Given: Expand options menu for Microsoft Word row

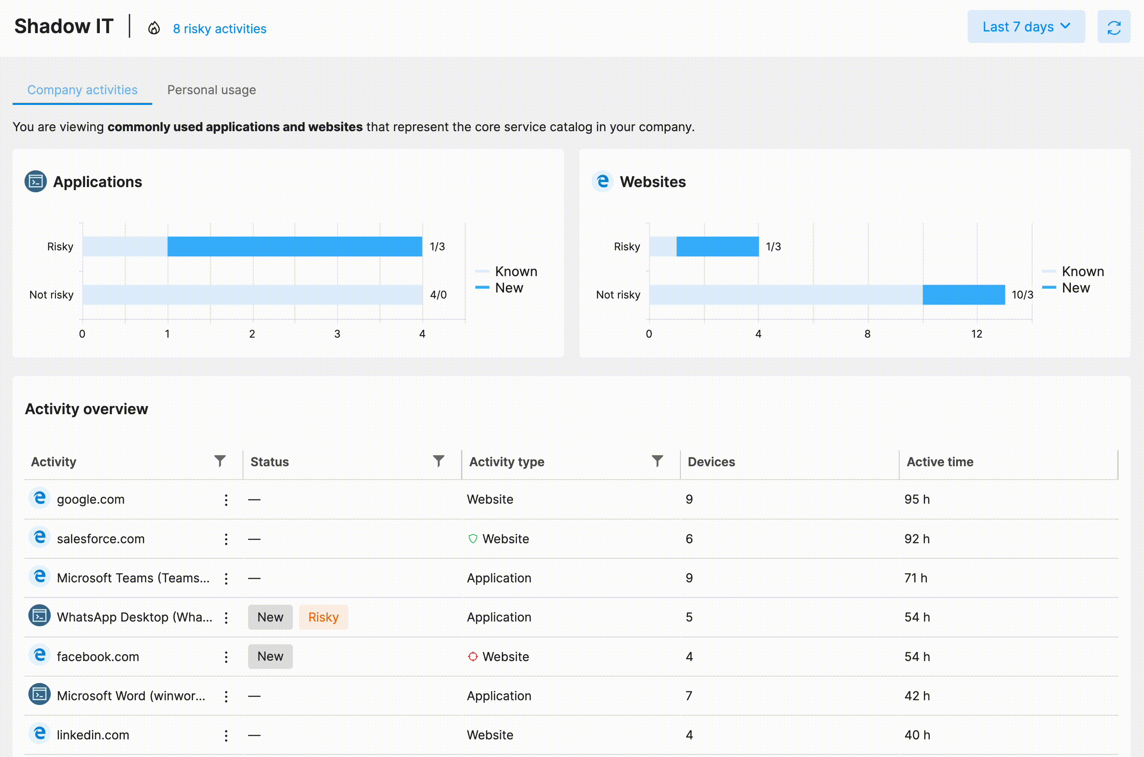Looking at the screenshot, I should pos(226,696).
